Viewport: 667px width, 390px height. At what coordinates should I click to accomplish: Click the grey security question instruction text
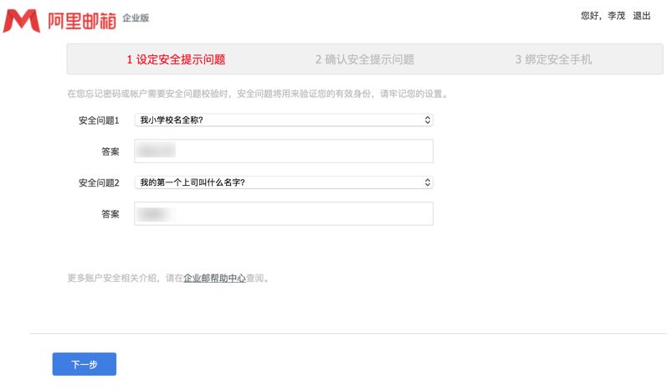tap(258, 94)
